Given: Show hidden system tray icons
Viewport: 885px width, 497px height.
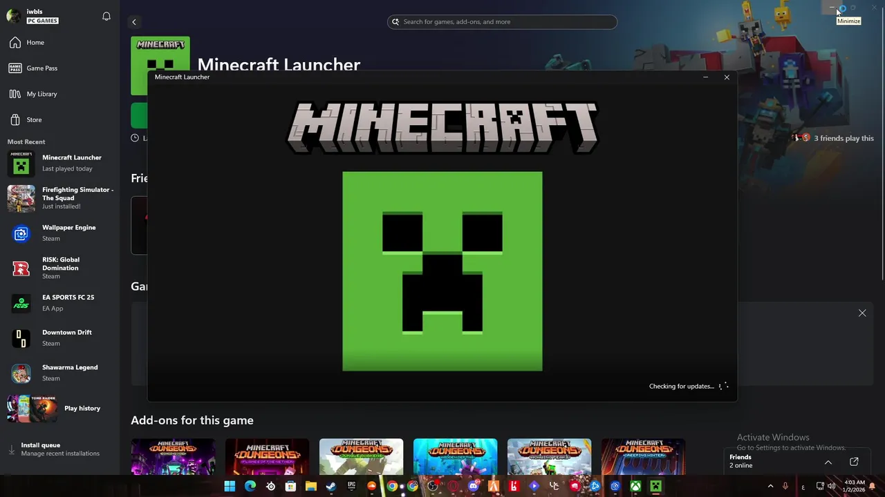Looking at the screenshot, I should click(x=770, y=486).
